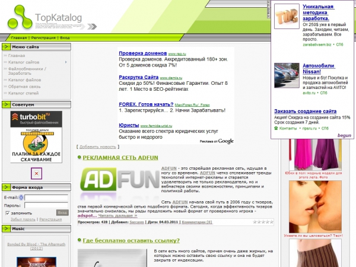This screenshot has height=267, width=356.
Task: Click the Проверка доменов ad link
Action: [x=143, y=53]
